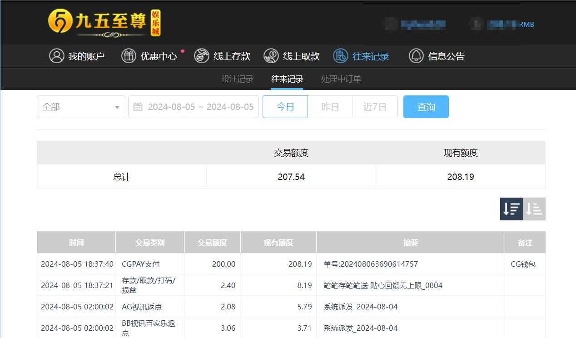Select the 线上存款 deposit icon
The width and height of the screenshot is (576, 338).
201,56
